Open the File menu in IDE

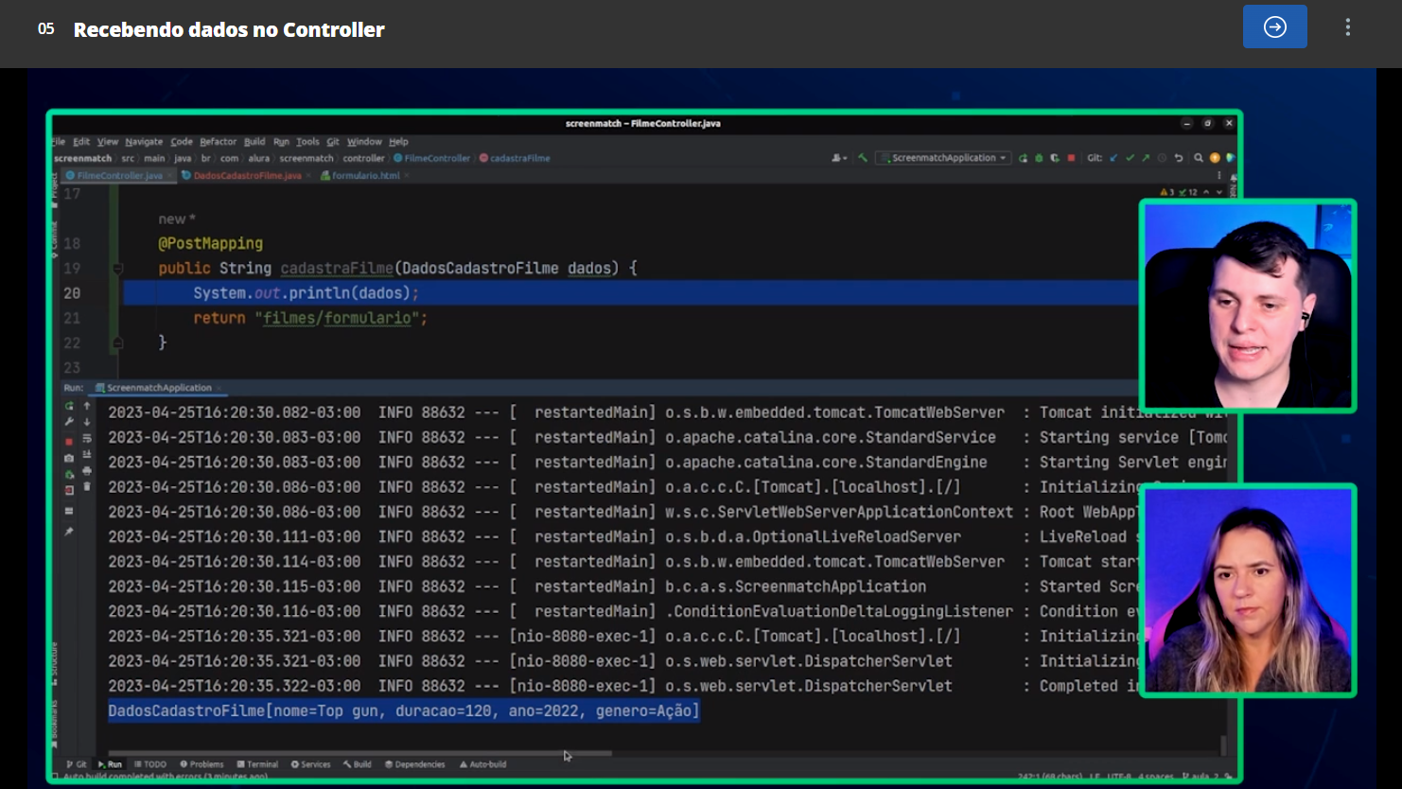point(59,142)
